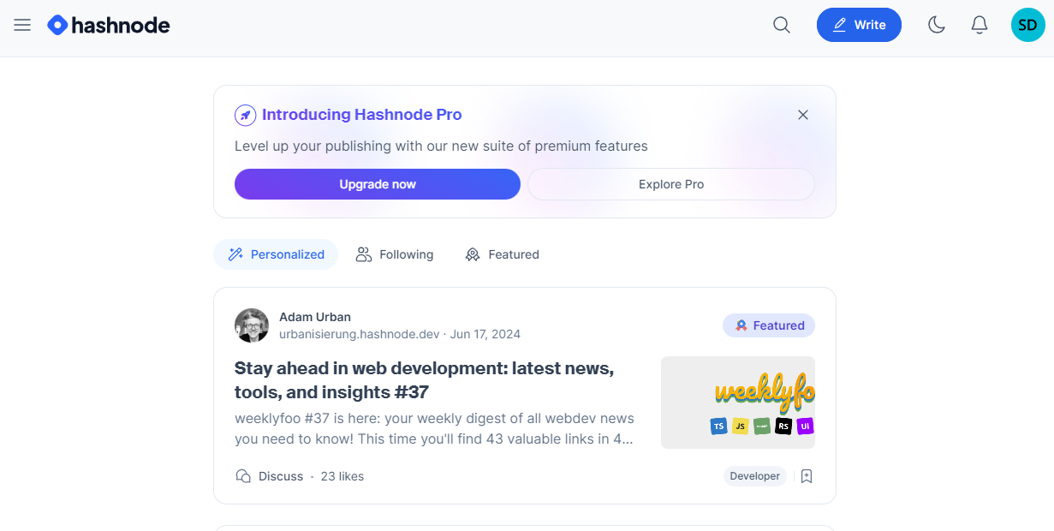Switch to the Featured feed tab
1054x531 pixels.
pyautogui.click(x=502, y=254)
